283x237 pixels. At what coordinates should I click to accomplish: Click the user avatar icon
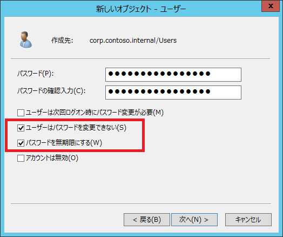25,40
